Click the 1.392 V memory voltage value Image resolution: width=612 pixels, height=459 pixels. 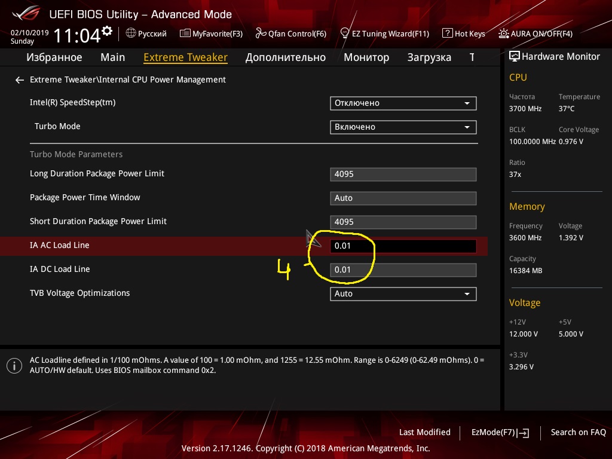[571, 238]
